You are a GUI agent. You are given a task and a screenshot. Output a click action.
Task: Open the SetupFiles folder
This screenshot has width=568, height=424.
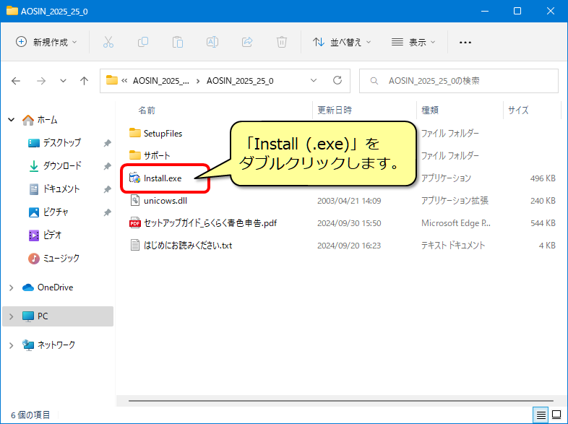(163, 133)
